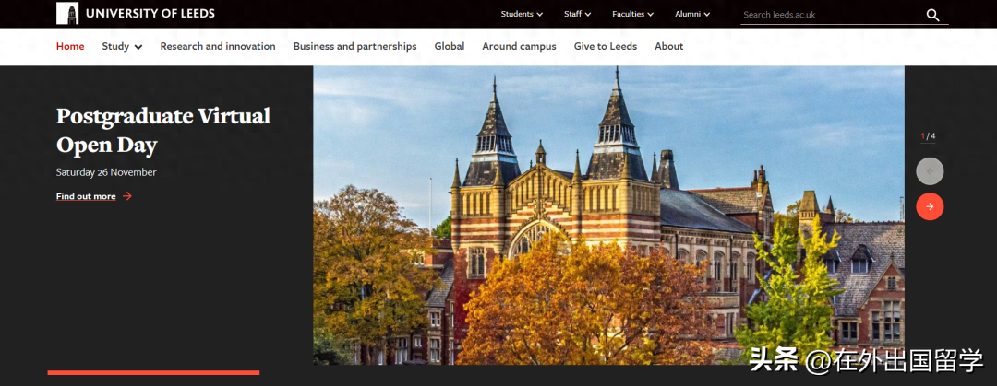Click the red arrow beside Find out more
The width and height of the screenshot is (997, 386).
[x=127, y=196]
